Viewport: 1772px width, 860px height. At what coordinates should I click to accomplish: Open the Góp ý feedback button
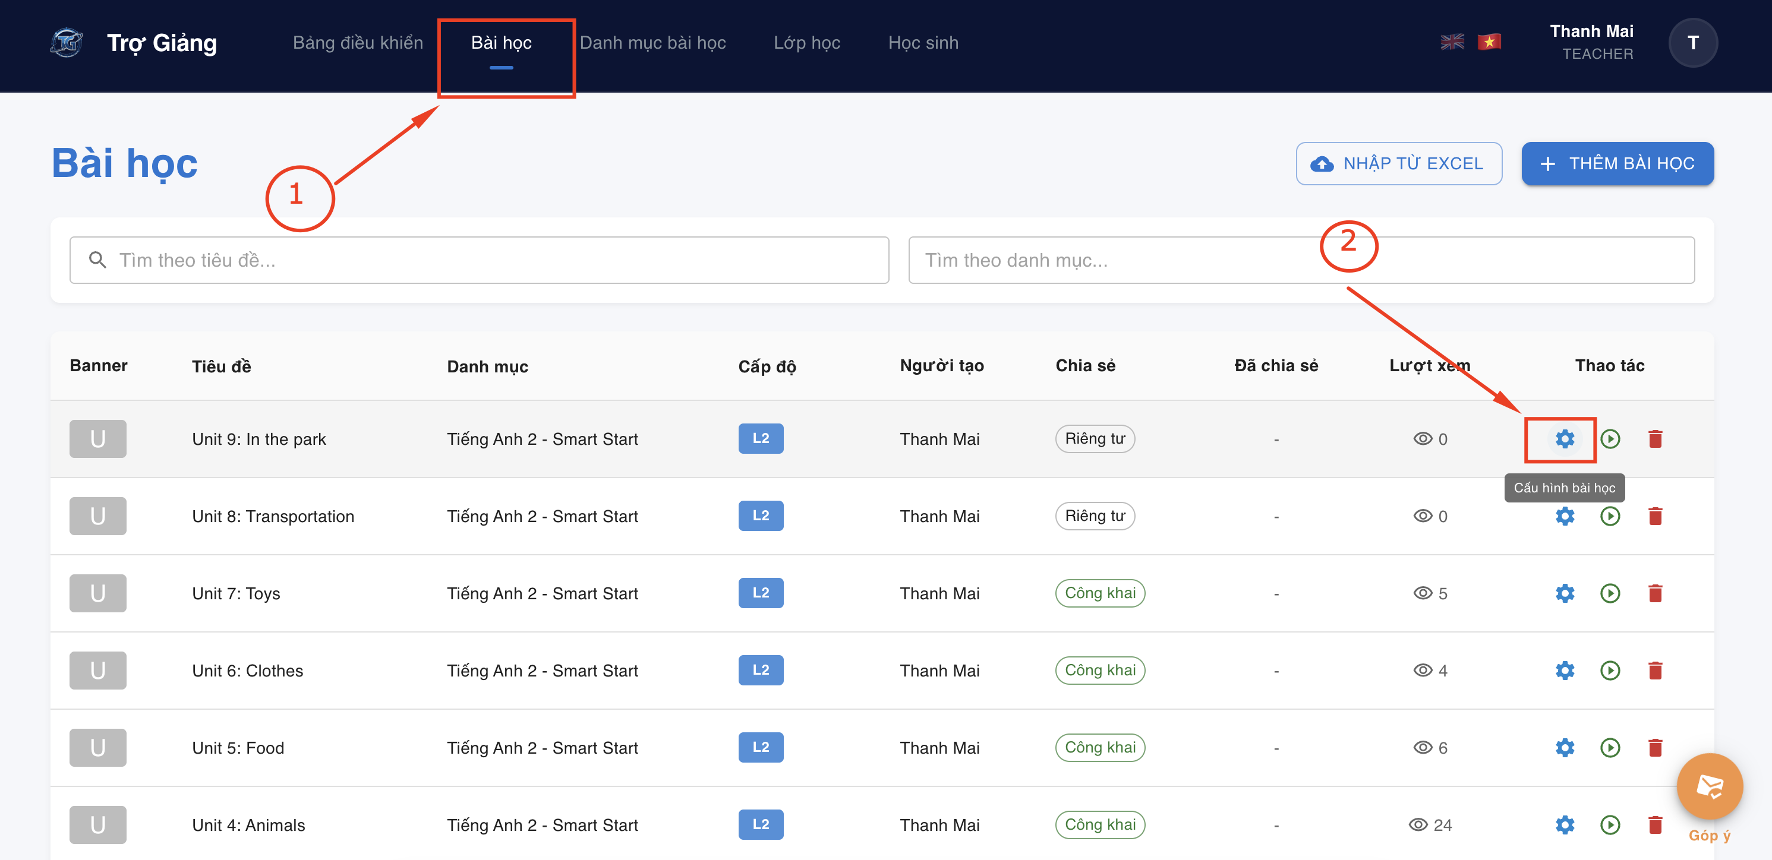click(x=1710, y=786)
